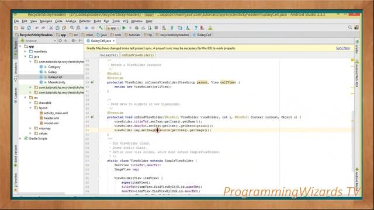Open Project panel settings gear
This screenshot has width=374, height=210.
pyautogui.click(x=73, y=41)
